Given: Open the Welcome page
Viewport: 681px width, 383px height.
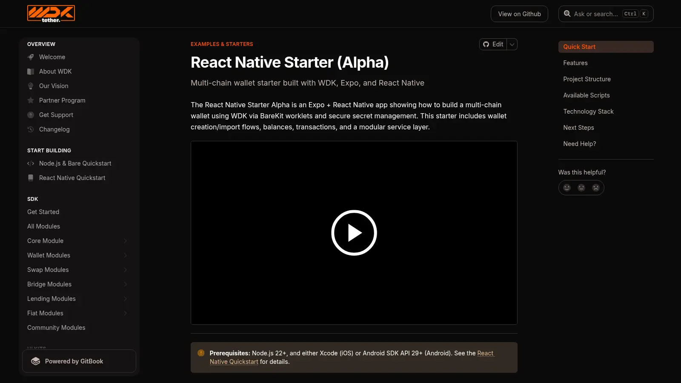Looking at the screenshot, I should 77,57.
